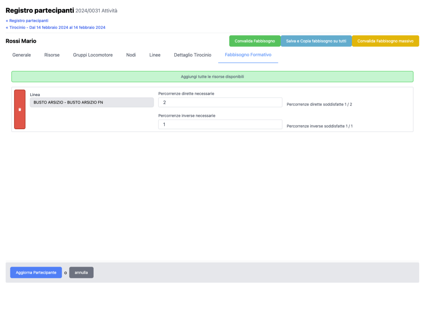Viewport: 424px width, 318px height.
Task: Click text Percorrenze inverse soddisfatte 1 / 1
Action: [320, 126]
